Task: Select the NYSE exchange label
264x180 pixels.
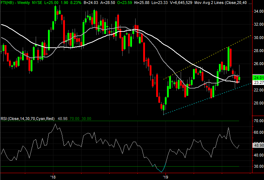Action: click(37, 3)
